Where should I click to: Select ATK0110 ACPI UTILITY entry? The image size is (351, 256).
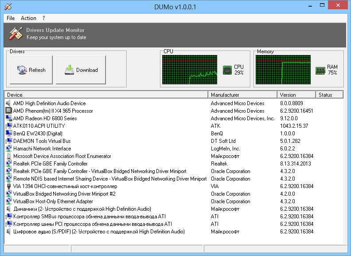coord(39,126)
